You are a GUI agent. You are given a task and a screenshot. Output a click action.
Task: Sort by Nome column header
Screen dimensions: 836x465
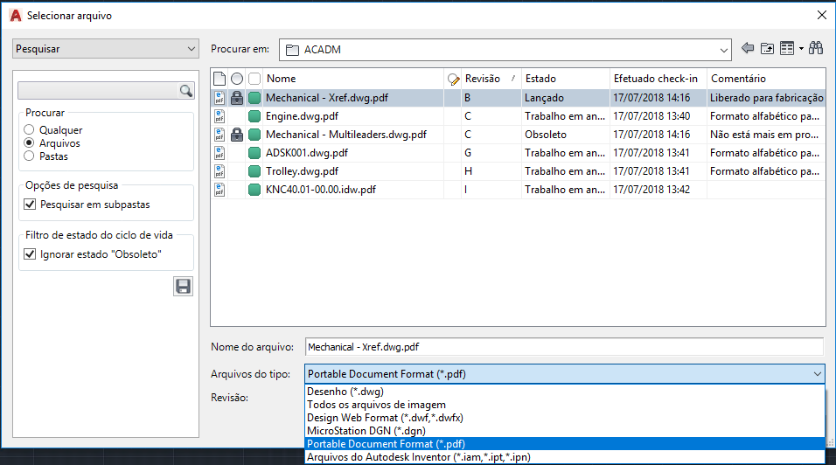tap(353, 79)
